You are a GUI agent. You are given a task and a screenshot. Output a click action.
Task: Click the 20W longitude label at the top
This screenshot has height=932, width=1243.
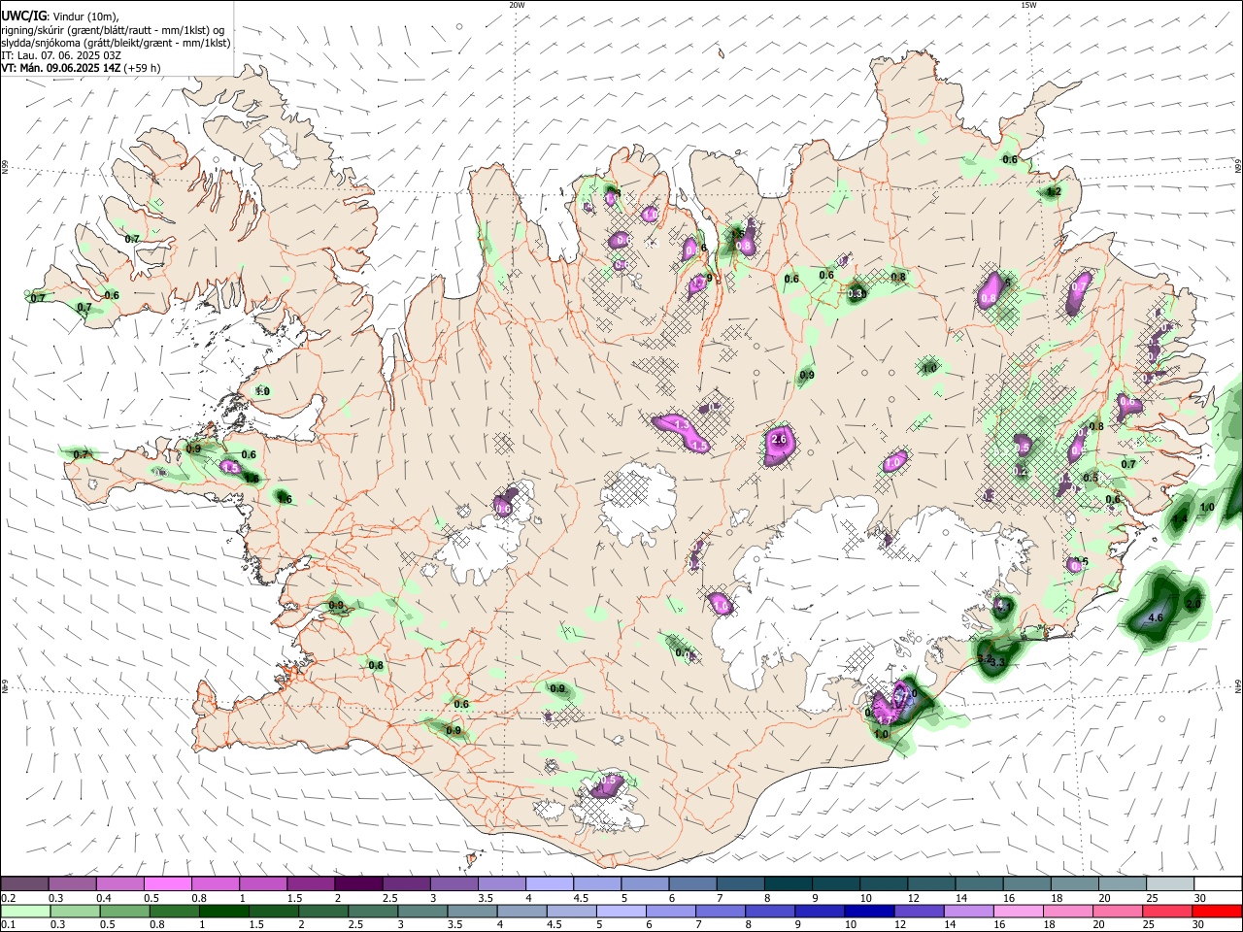coord(517,5)
